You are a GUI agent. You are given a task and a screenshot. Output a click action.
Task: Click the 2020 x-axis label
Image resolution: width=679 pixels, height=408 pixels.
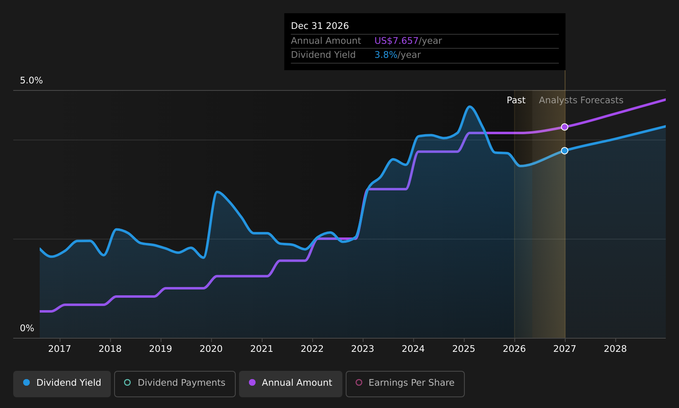click(211, 349)
